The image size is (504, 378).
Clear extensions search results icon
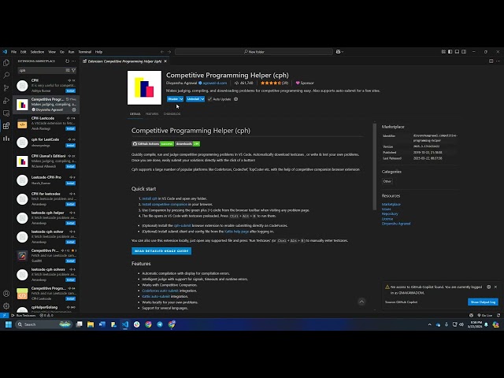(68, 70)
